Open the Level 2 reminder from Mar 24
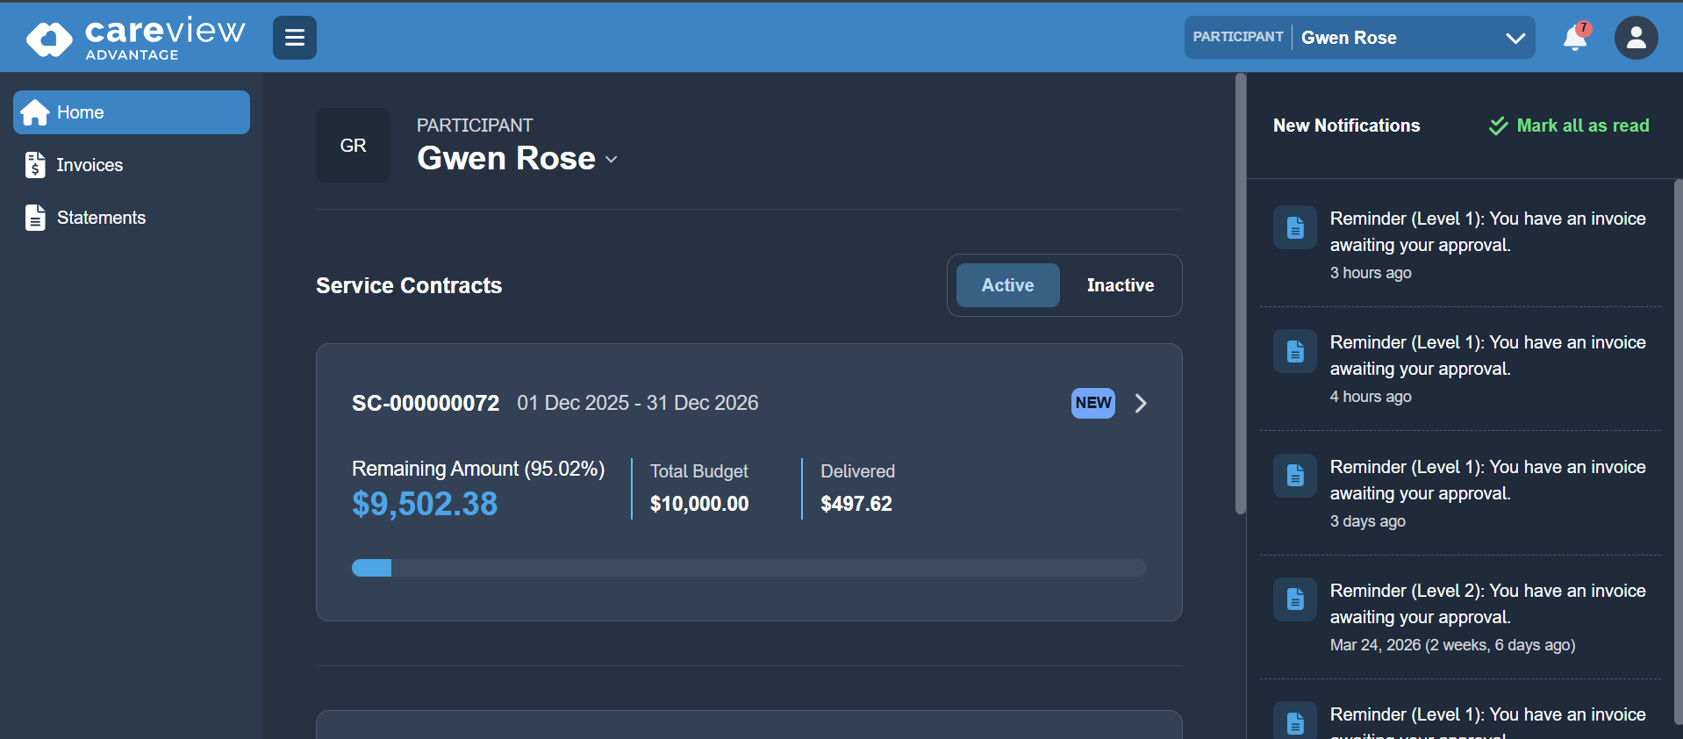Viewport: 1683px width, 739px height. point(1486,604)
